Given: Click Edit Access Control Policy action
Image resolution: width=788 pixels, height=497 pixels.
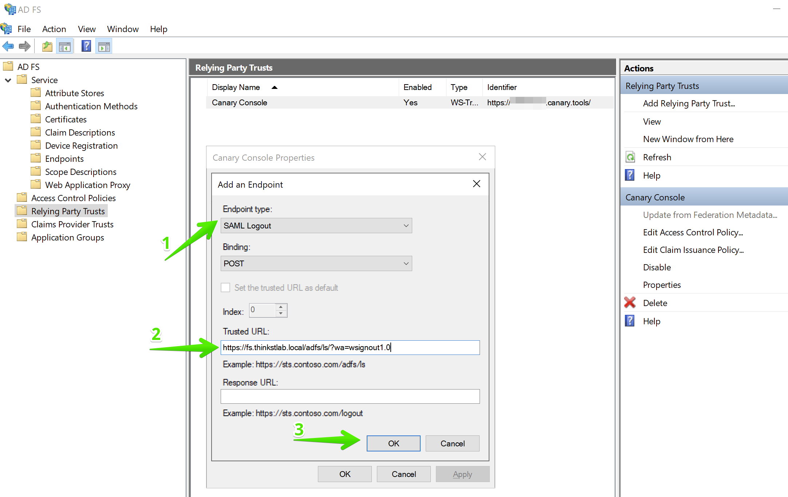Looking at the screenshot, I should click(693, 232).
